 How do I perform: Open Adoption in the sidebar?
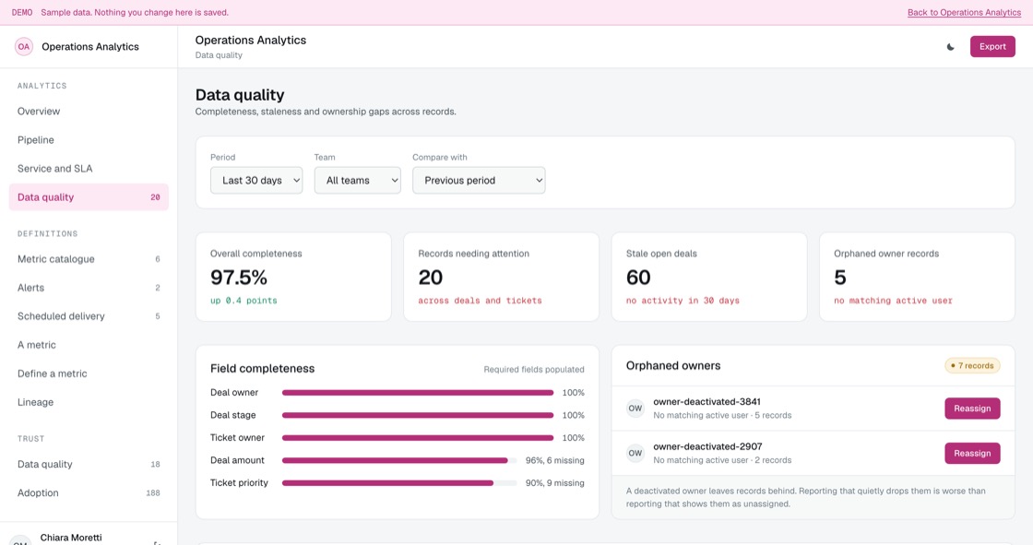[x=89, y=493]
